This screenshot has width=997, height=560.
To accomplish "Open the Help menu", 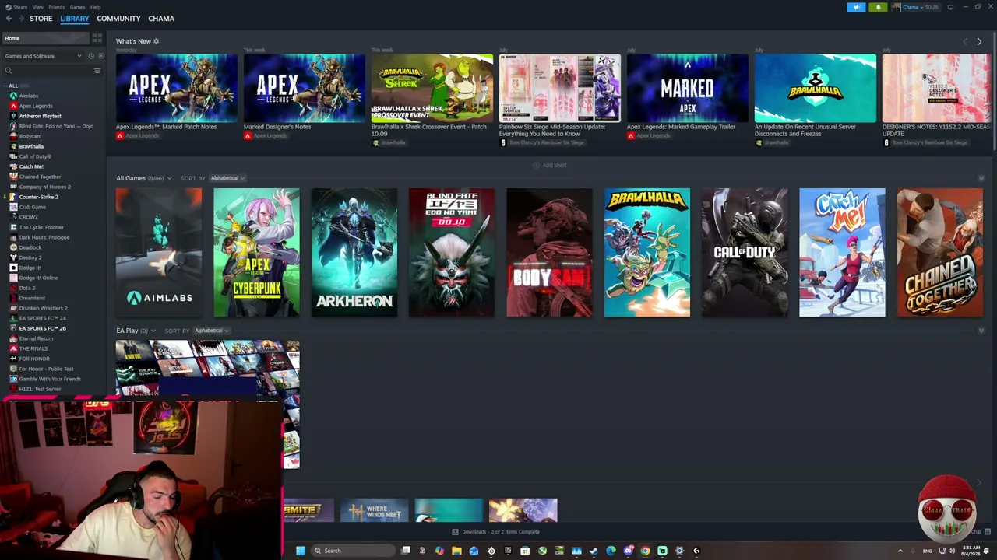I will pyautogui.click(x=95, y=7).
